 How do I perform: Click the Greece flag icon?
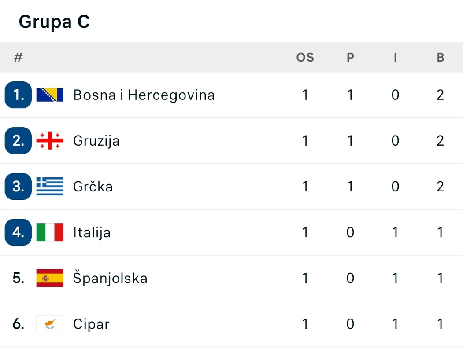click(x=50, y=186)
